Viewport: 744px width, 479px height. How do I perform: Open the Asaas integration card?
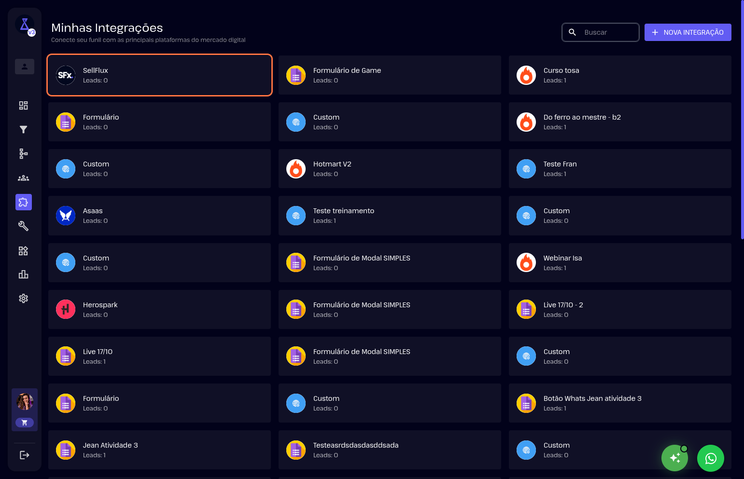click(x=159, y=216)
